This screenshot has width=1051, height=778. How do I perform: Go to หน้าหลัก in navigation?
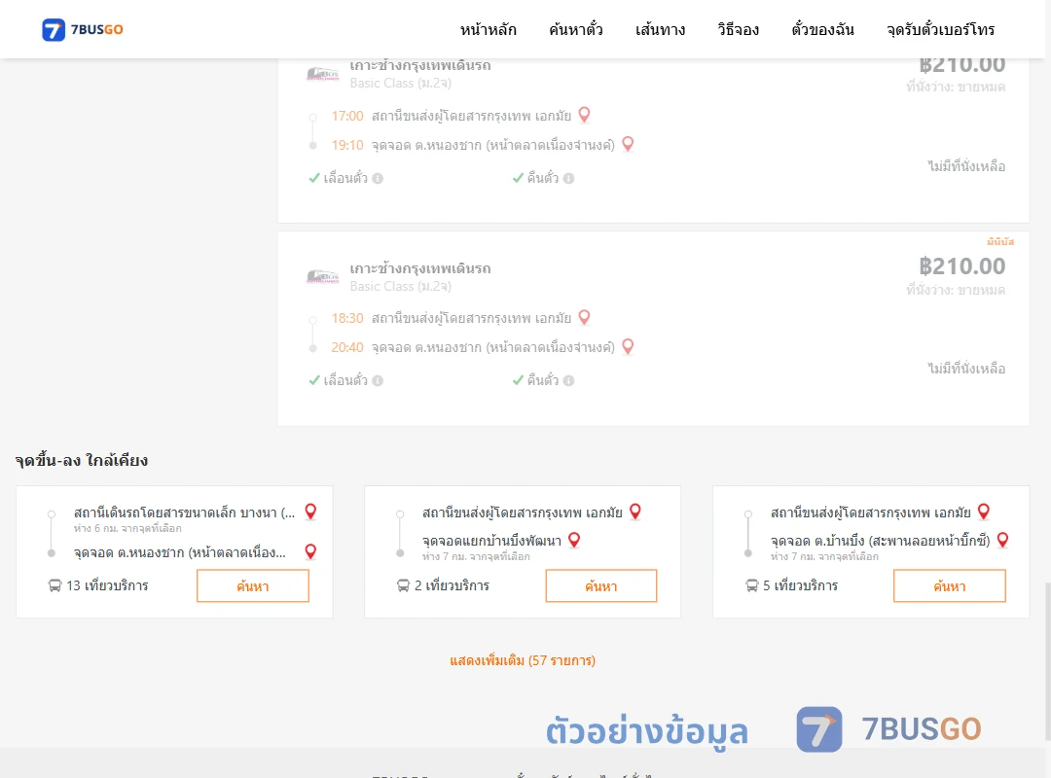coord(488,29)
